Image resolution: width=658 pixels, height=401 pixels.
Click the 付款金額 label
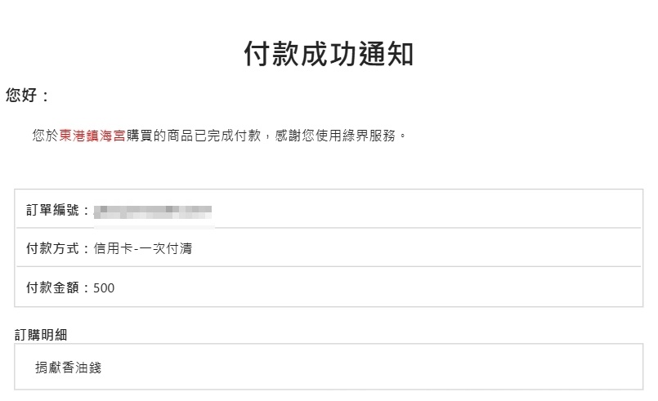tap(52, 287)
